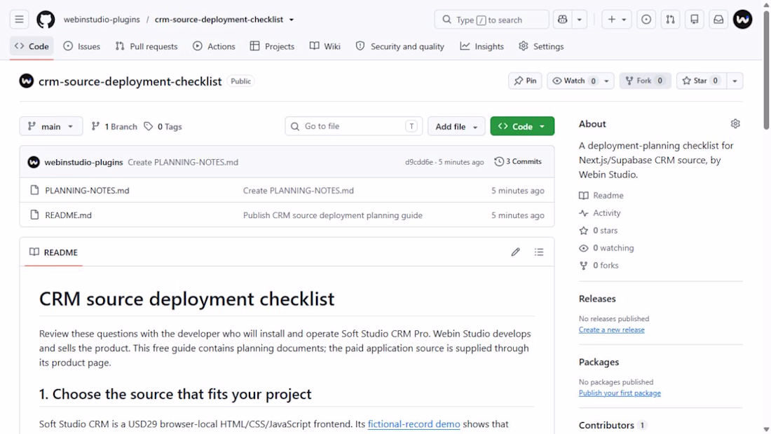This screenshot has width=771, height=434.
Task: Expand the Watch notification options arrow
Action: (x=607, y=81)
